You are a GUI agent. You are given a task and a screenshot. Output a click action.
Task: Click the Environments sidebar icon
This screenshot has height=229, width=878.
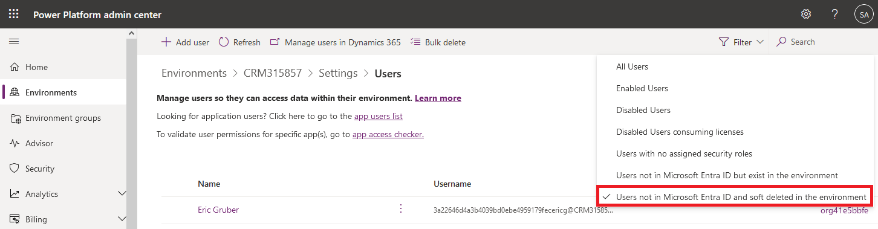(16, 92)
